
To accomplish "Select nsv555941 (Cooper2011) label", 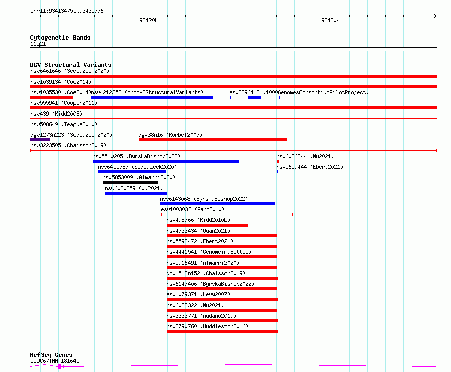I will [64, 103].
